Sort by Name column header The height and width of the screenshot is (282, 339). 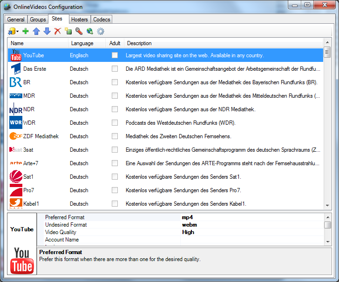[x=38, y=43]
